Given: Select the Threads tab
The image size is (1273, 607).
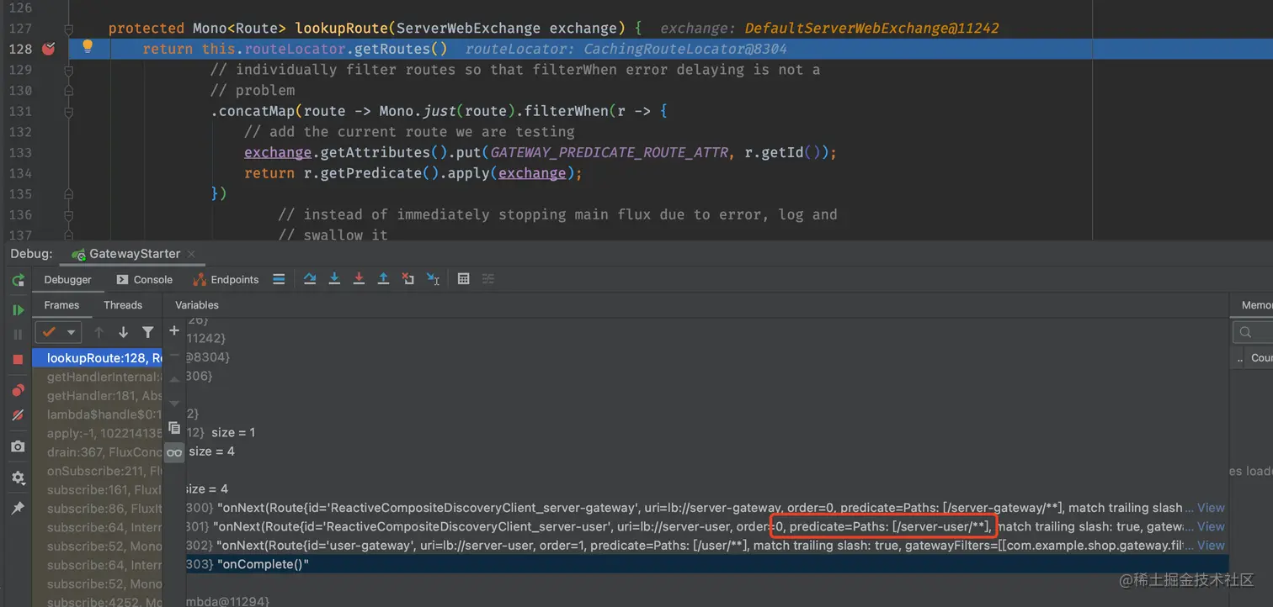Looking at the screenshot, I should click(x=123, y=305).
